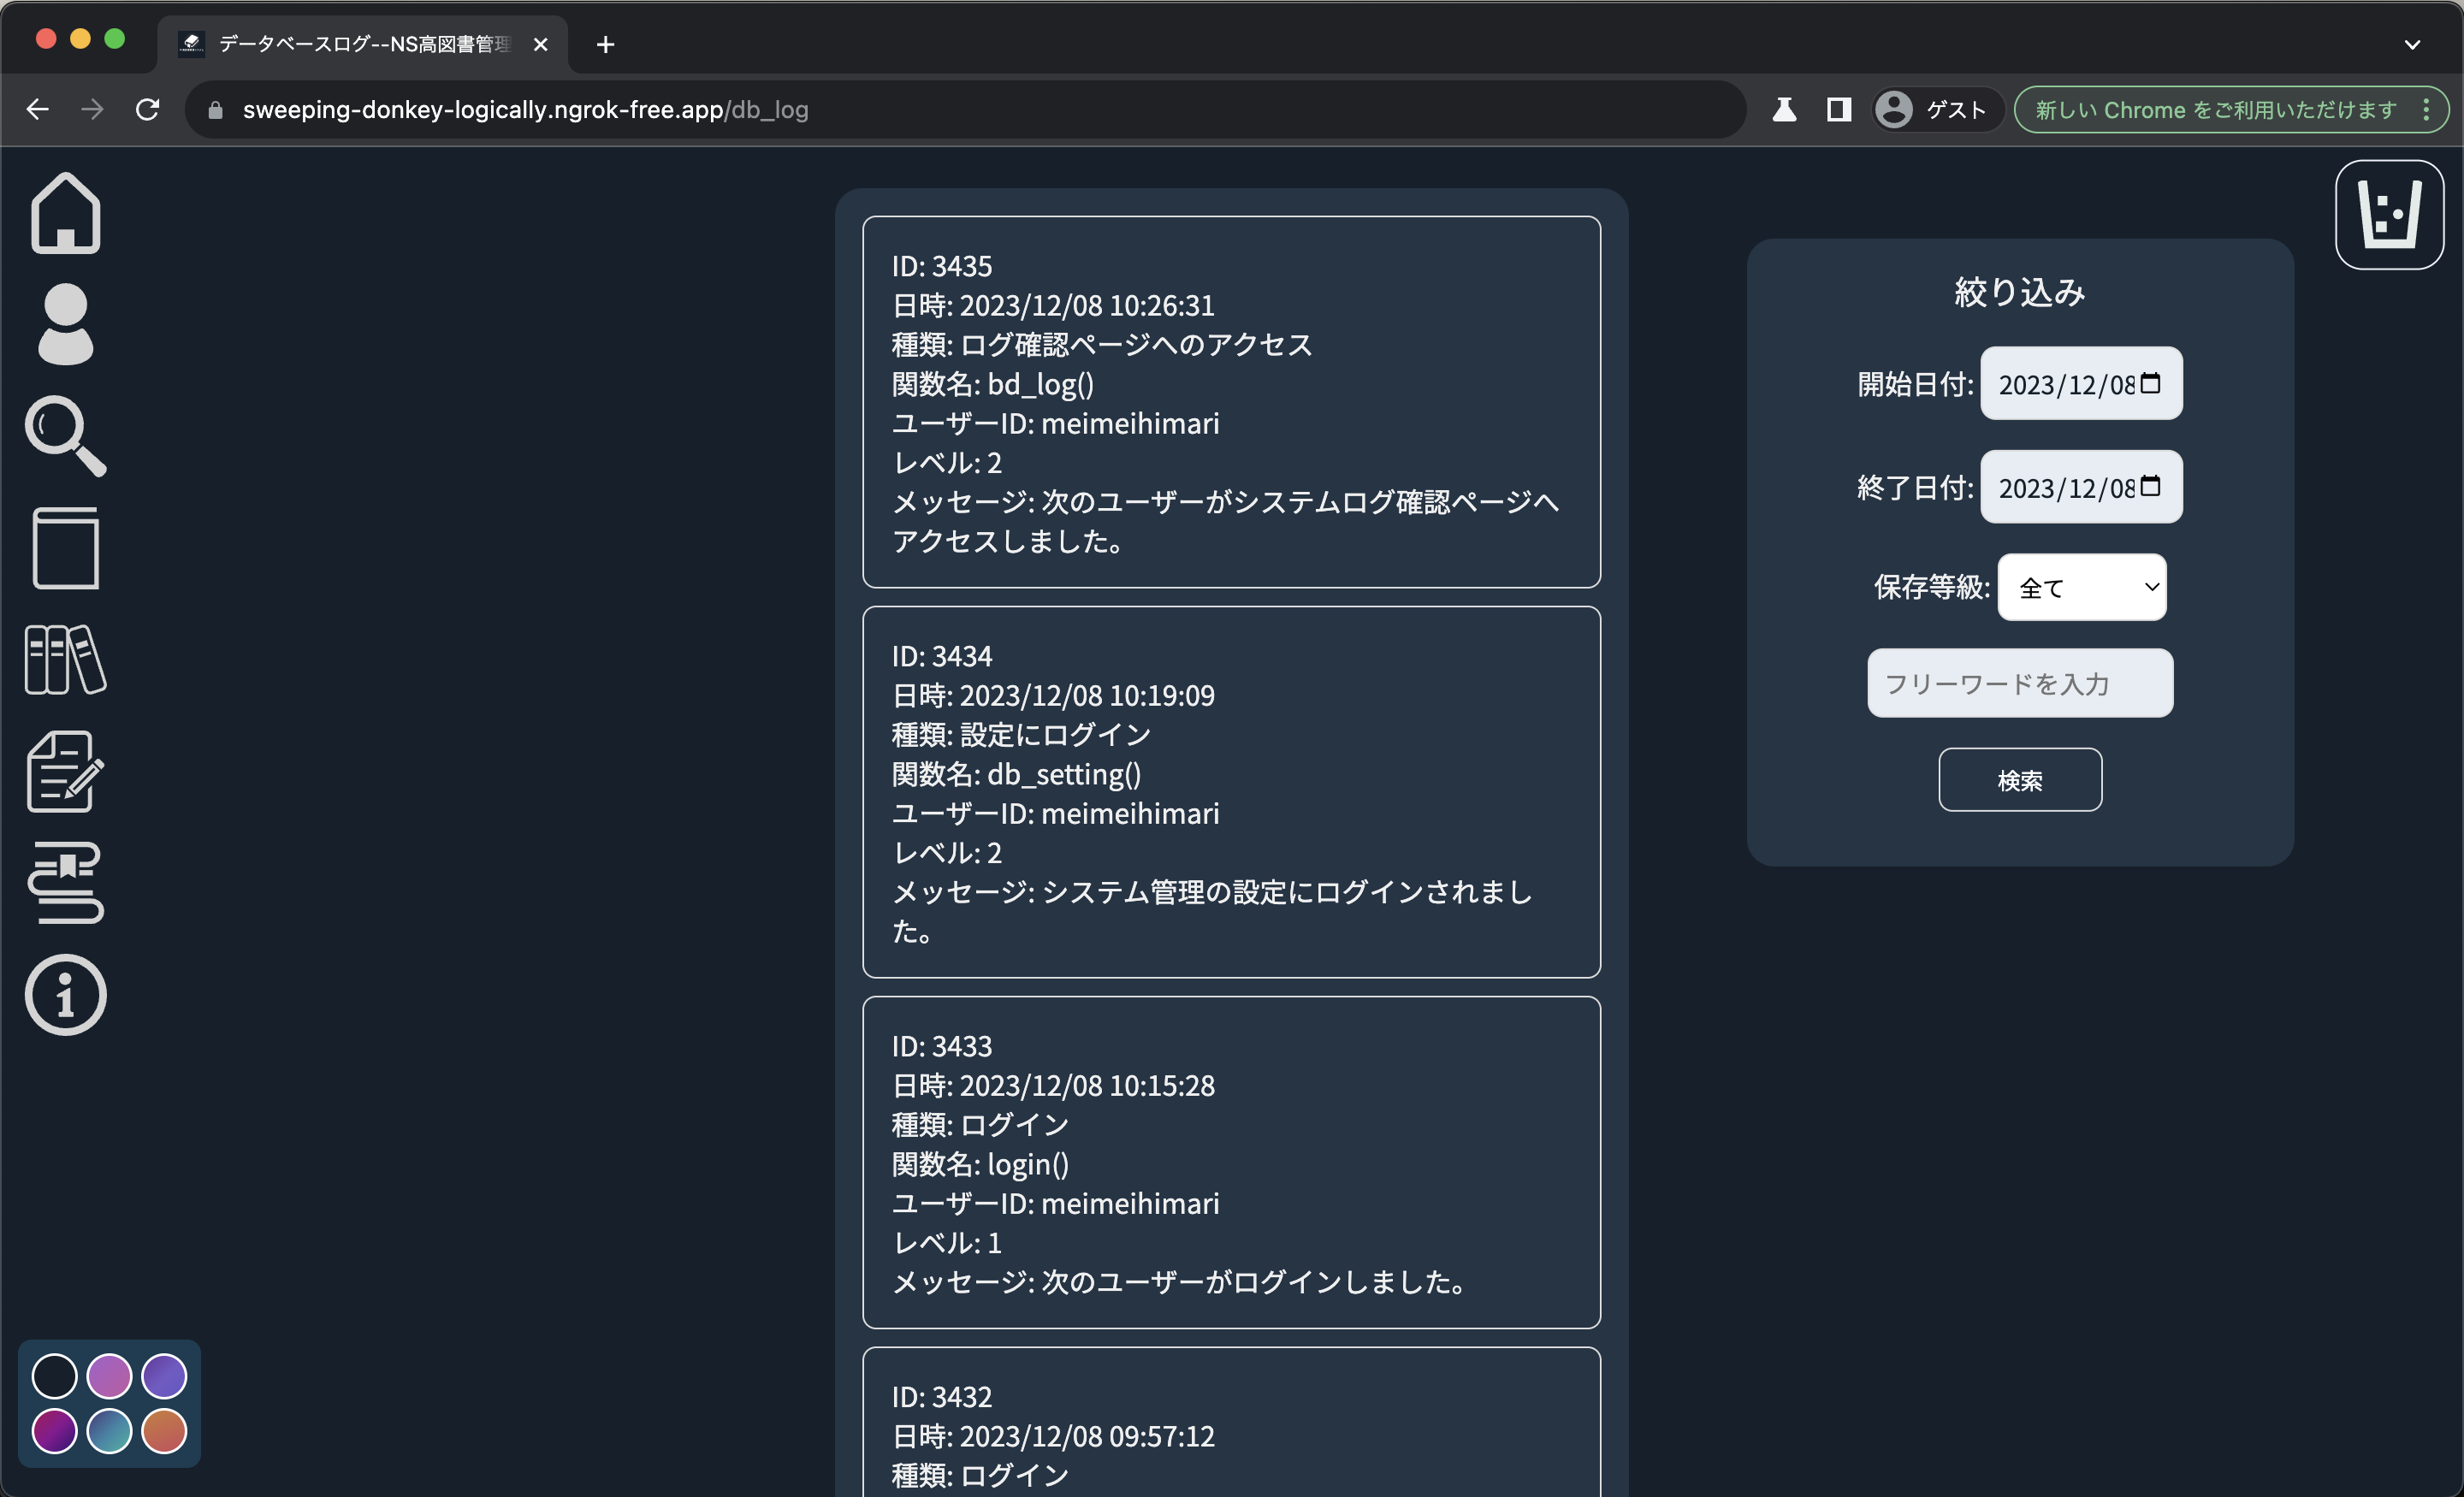
Task: Choose the teal blue gradient theme swatch
Action: click(109, 1431)
